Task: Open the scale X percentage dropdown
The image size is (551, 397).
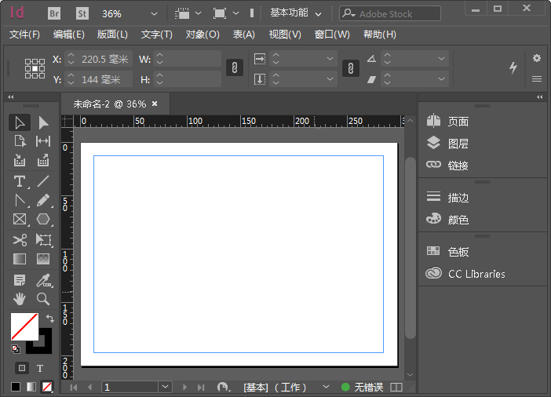Action: click(x=330, y=59)
